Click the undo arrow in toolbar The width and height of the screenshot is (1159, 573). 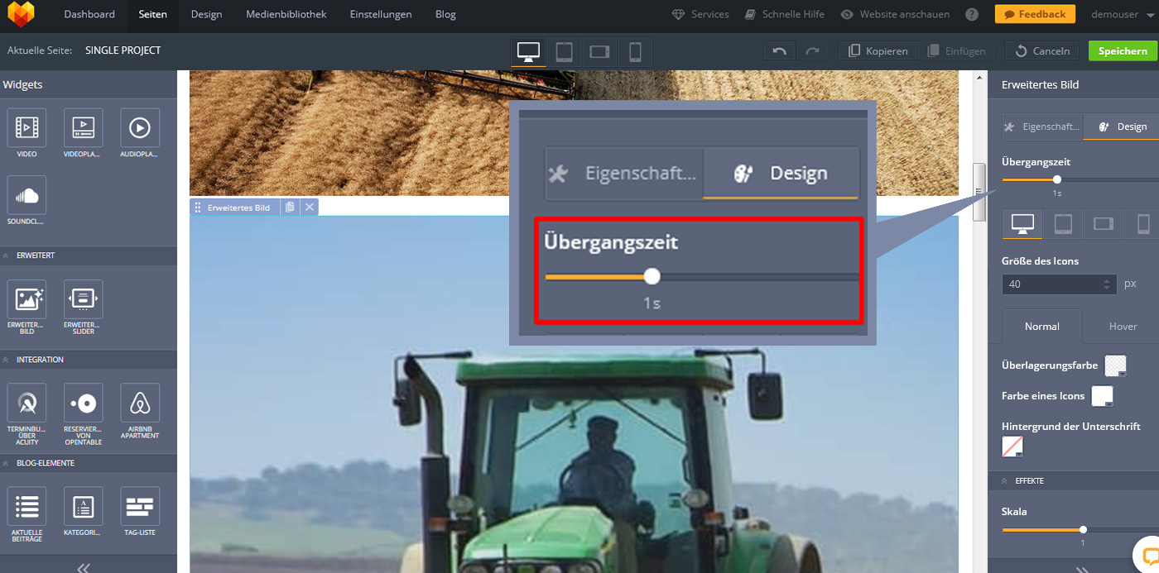click(779, 51)
